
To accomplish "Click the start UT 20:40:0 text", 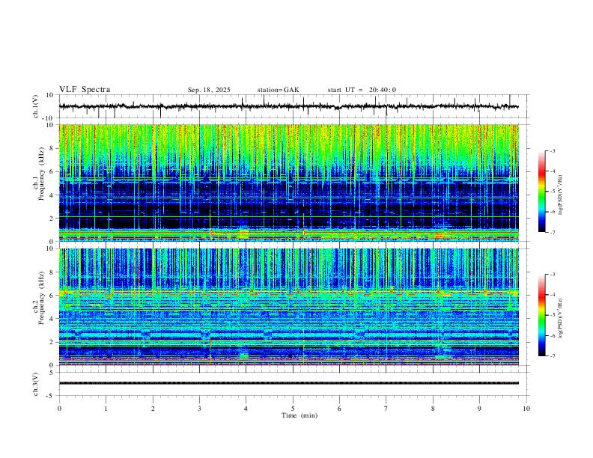I will pyautogui.click(x=362, y=90).
